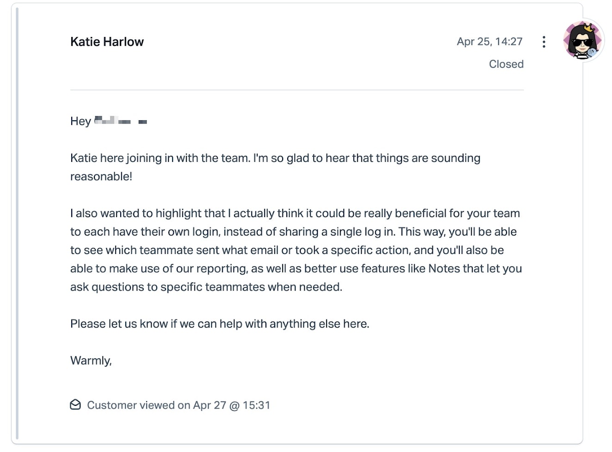This screenshot has height=452, width=612.
Task: Click the Customer viewed on Apr 27 text
Action: coord(179,405)
